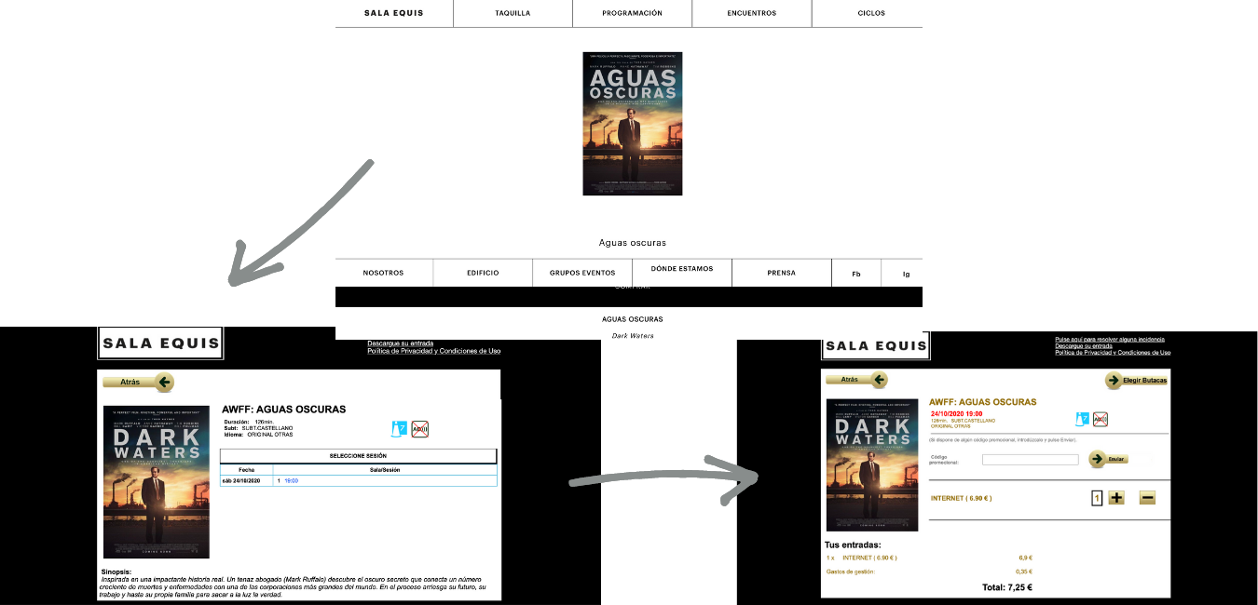Click the 'INTERNET ( 6.90 € )' ticket type label

pyautogui.click(x=961, y=498)
